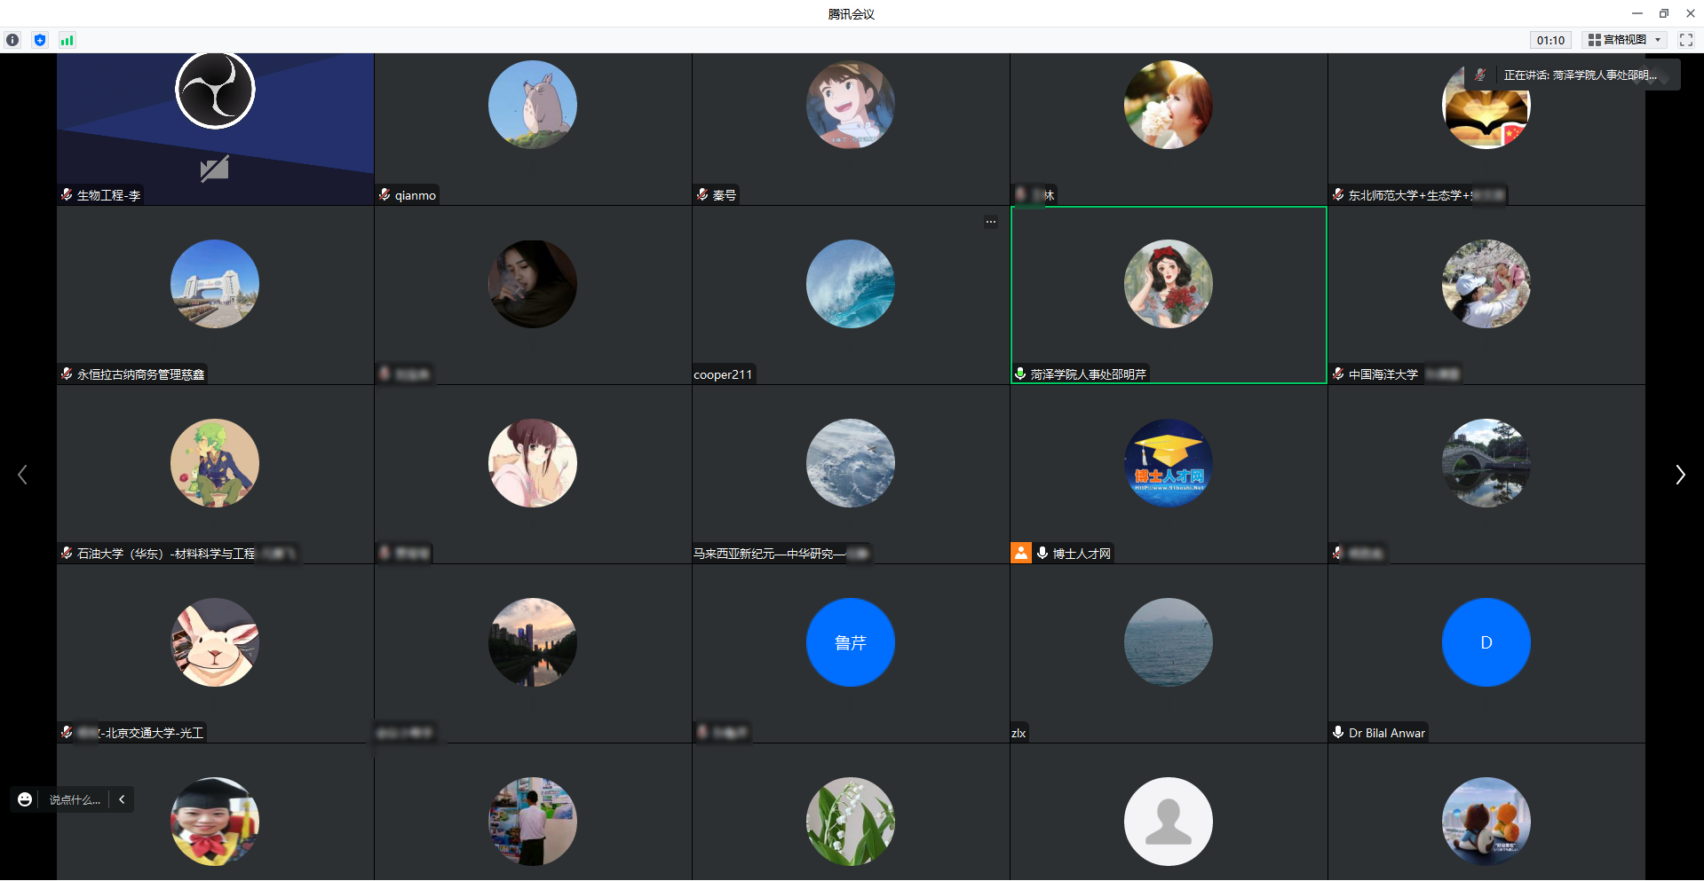Click the orange host badge beside 博士人才网
The height and width of the screenshot is (881, 1704).
(x=1021, y=553)
